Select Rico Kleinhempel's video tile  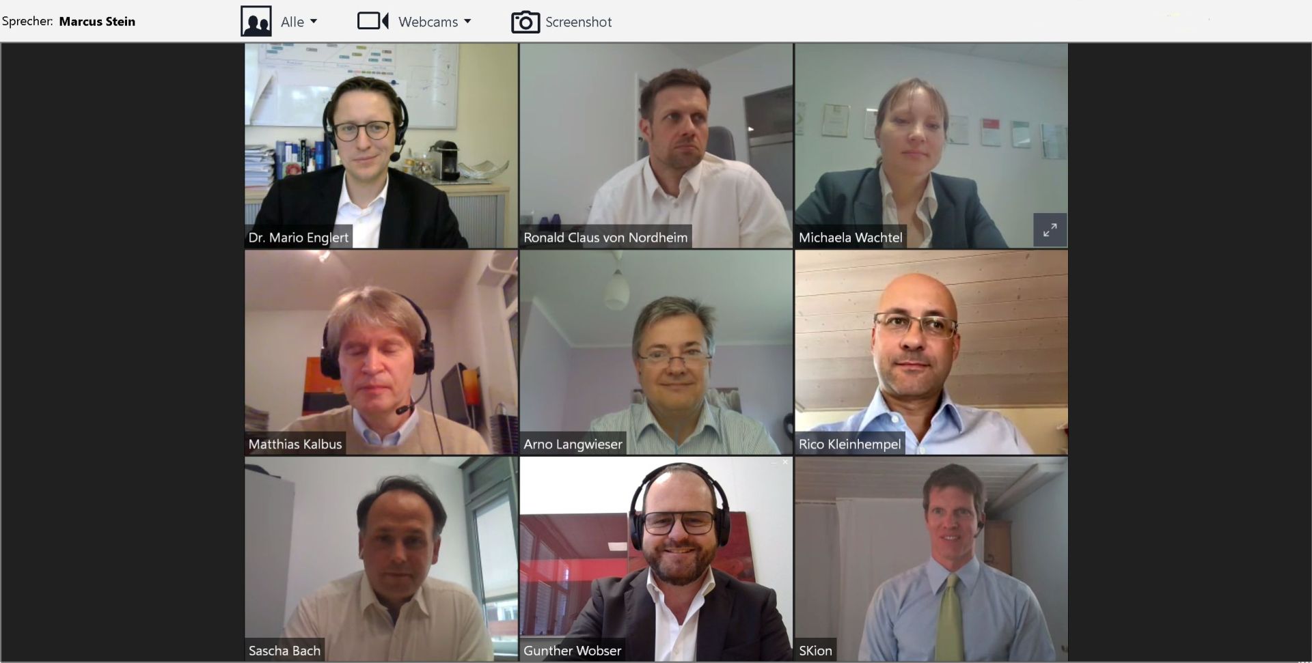point(931,352)
